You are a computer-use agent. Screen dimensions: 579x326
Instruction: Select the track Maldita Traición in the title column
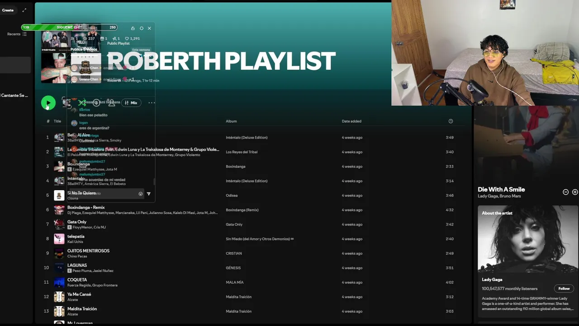point(82,309)
